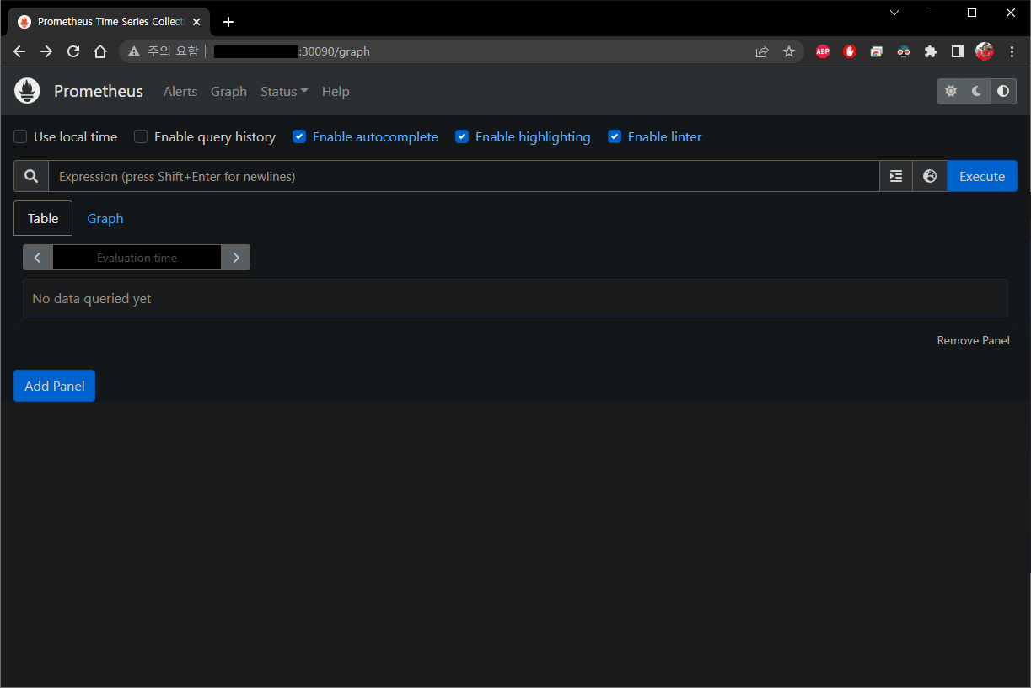Open the extension with the window and red bar

(877, 51)
